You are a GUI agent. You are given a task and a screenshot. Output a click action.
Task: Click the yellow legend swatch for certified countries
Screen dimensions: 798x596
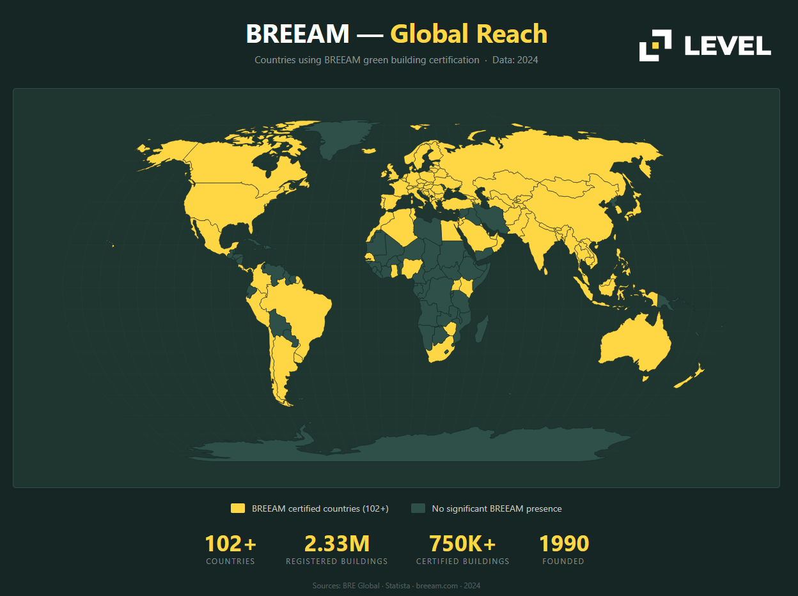(238, 508)
